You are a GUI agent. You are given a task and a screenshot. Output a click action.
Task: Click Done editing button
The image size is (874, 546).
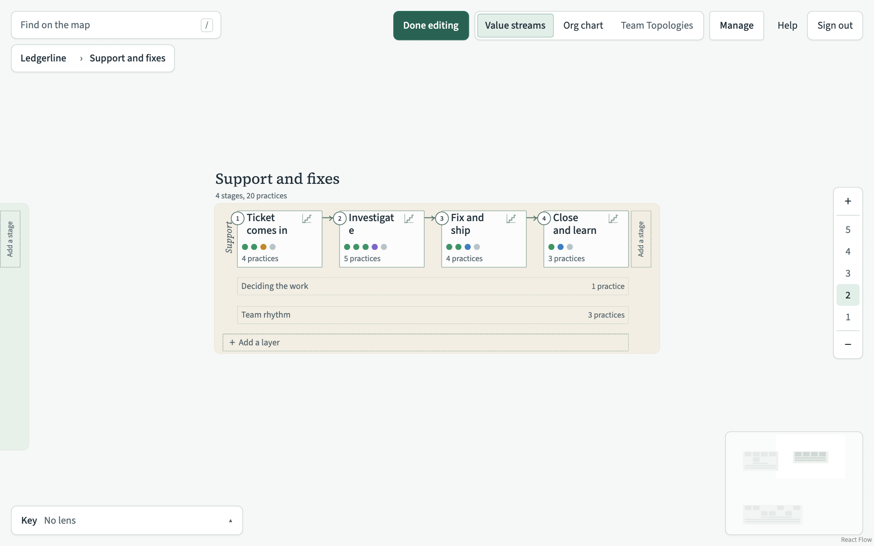tap(431, 25)
